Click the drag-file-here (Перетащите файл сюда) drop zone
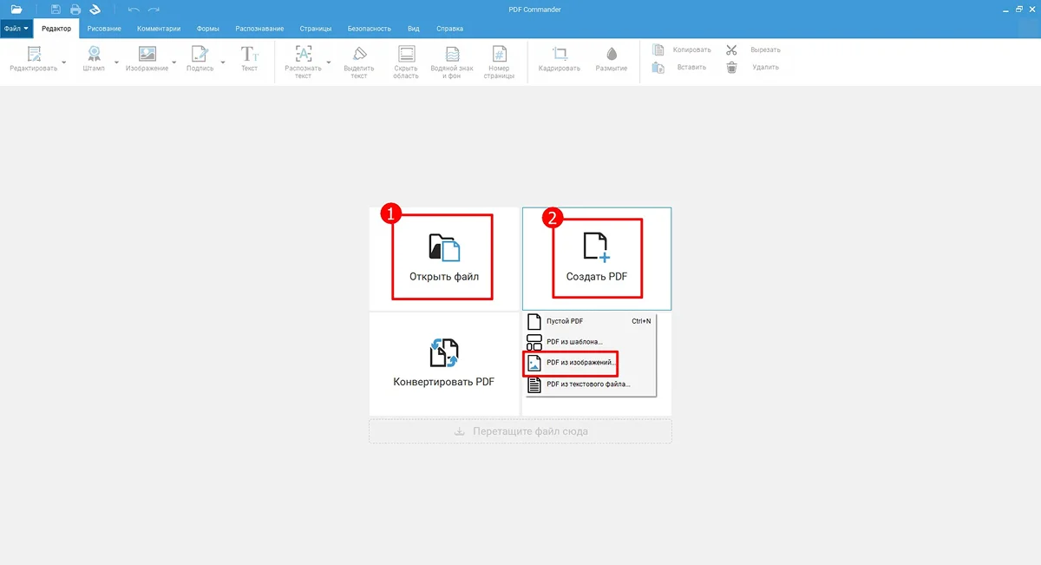 tap(520, 431)
